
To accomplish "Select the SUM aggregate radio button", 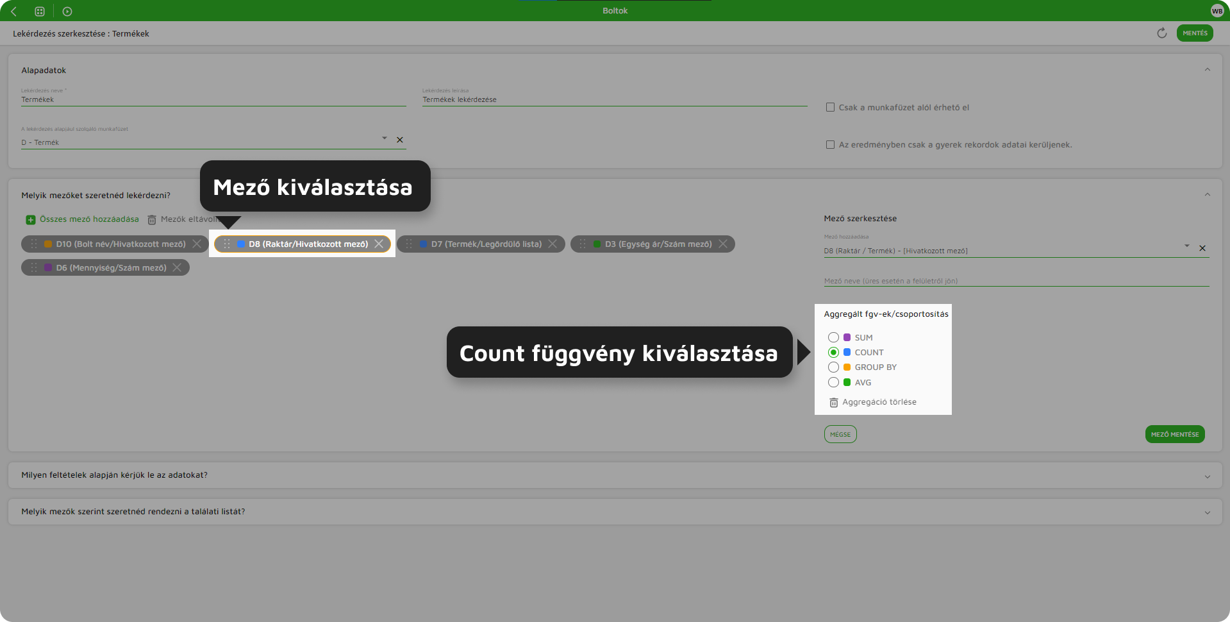I will pyautogui.click(x=833, y=337).
